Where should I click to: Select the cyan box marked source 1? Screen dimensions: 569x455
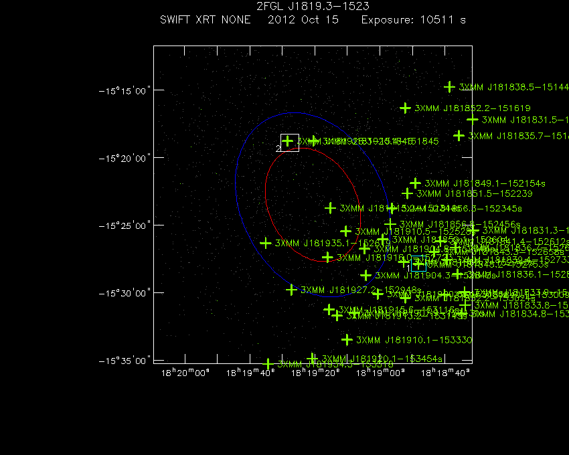[x=419, y=264]
